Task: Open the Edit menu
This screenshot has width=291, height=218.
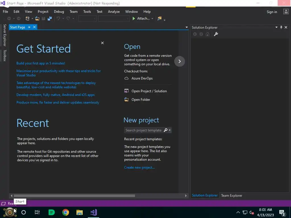Action: click(16, 11)
